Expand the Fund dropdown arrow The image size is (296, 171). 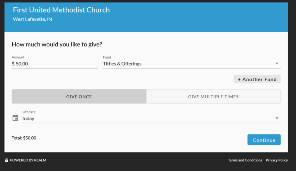277,64
